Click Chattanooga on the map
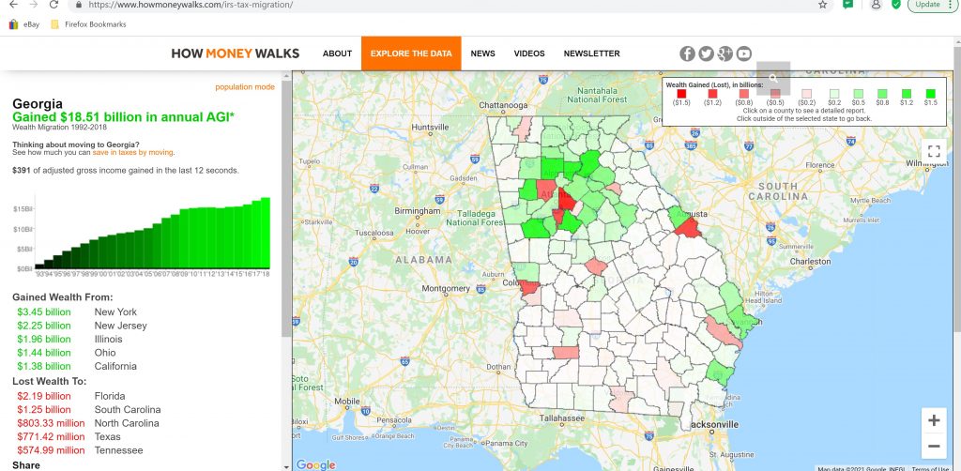961x471 pixels. tap(503, 104)
